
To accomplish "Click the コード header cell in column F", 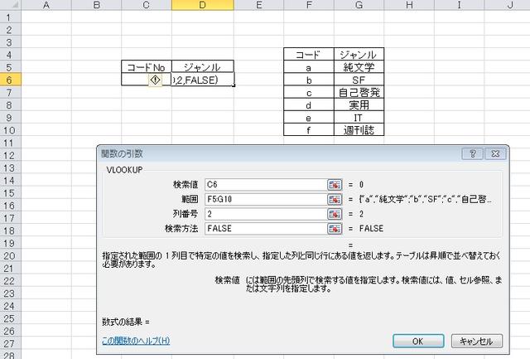I will 309,55.
